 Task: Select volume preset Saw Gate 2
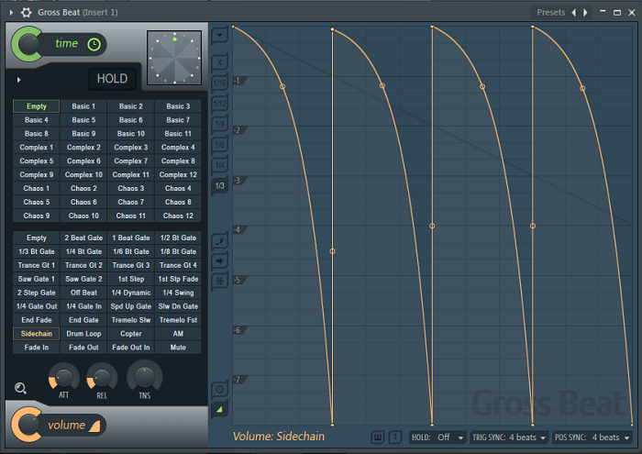(83, 279)
